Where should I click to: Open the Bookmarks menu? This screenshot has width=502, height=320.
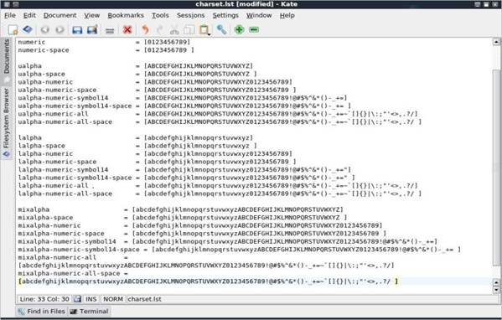point(126,15)
